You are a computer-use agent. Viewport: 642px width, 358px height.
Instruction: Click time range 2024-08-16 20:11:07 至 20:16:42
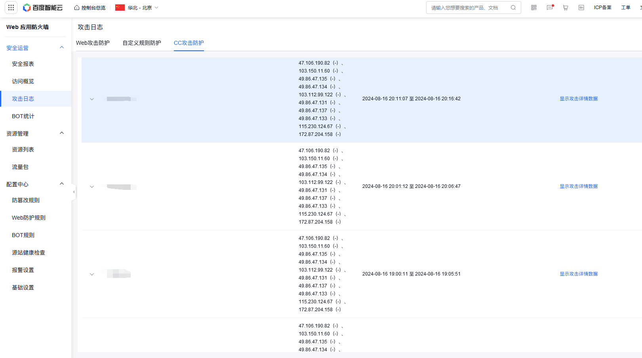click(411, 99)
